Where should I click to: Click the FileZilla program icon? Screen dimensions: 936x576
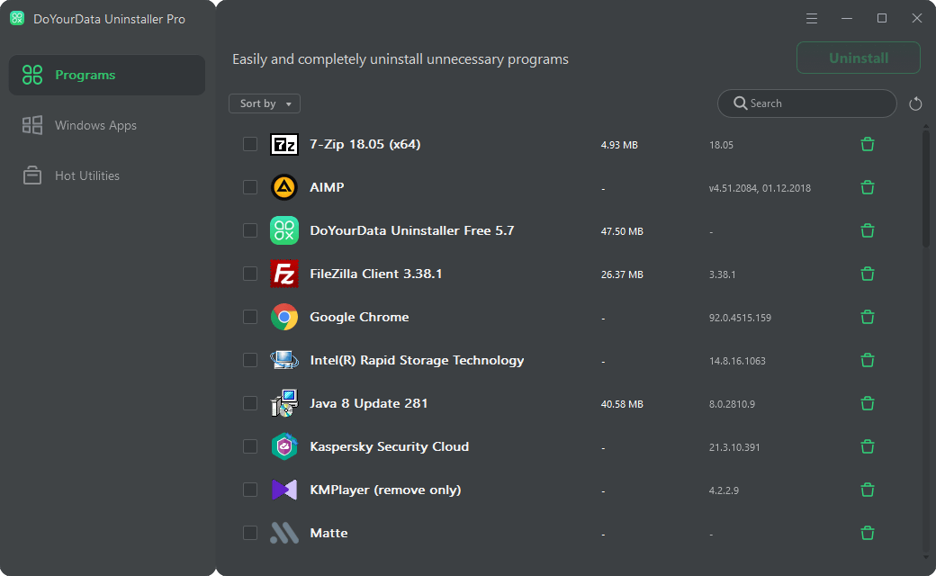(284, 274)
